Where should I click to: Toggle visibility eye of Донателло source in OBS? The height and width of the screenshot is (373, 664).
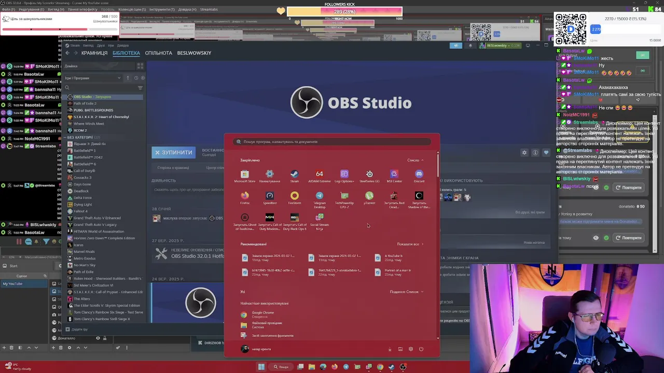98,338
